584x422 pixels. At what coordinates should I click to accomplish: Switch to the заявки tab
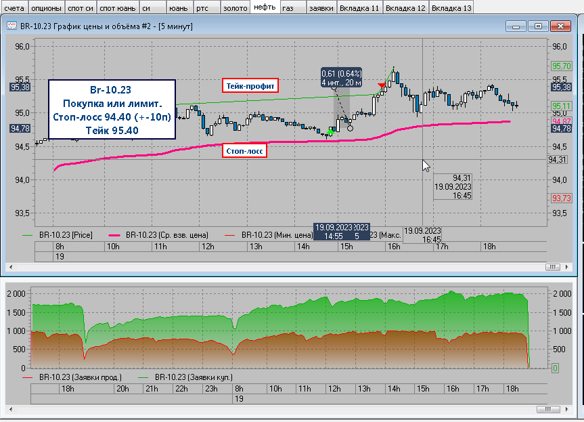point(321,7)
